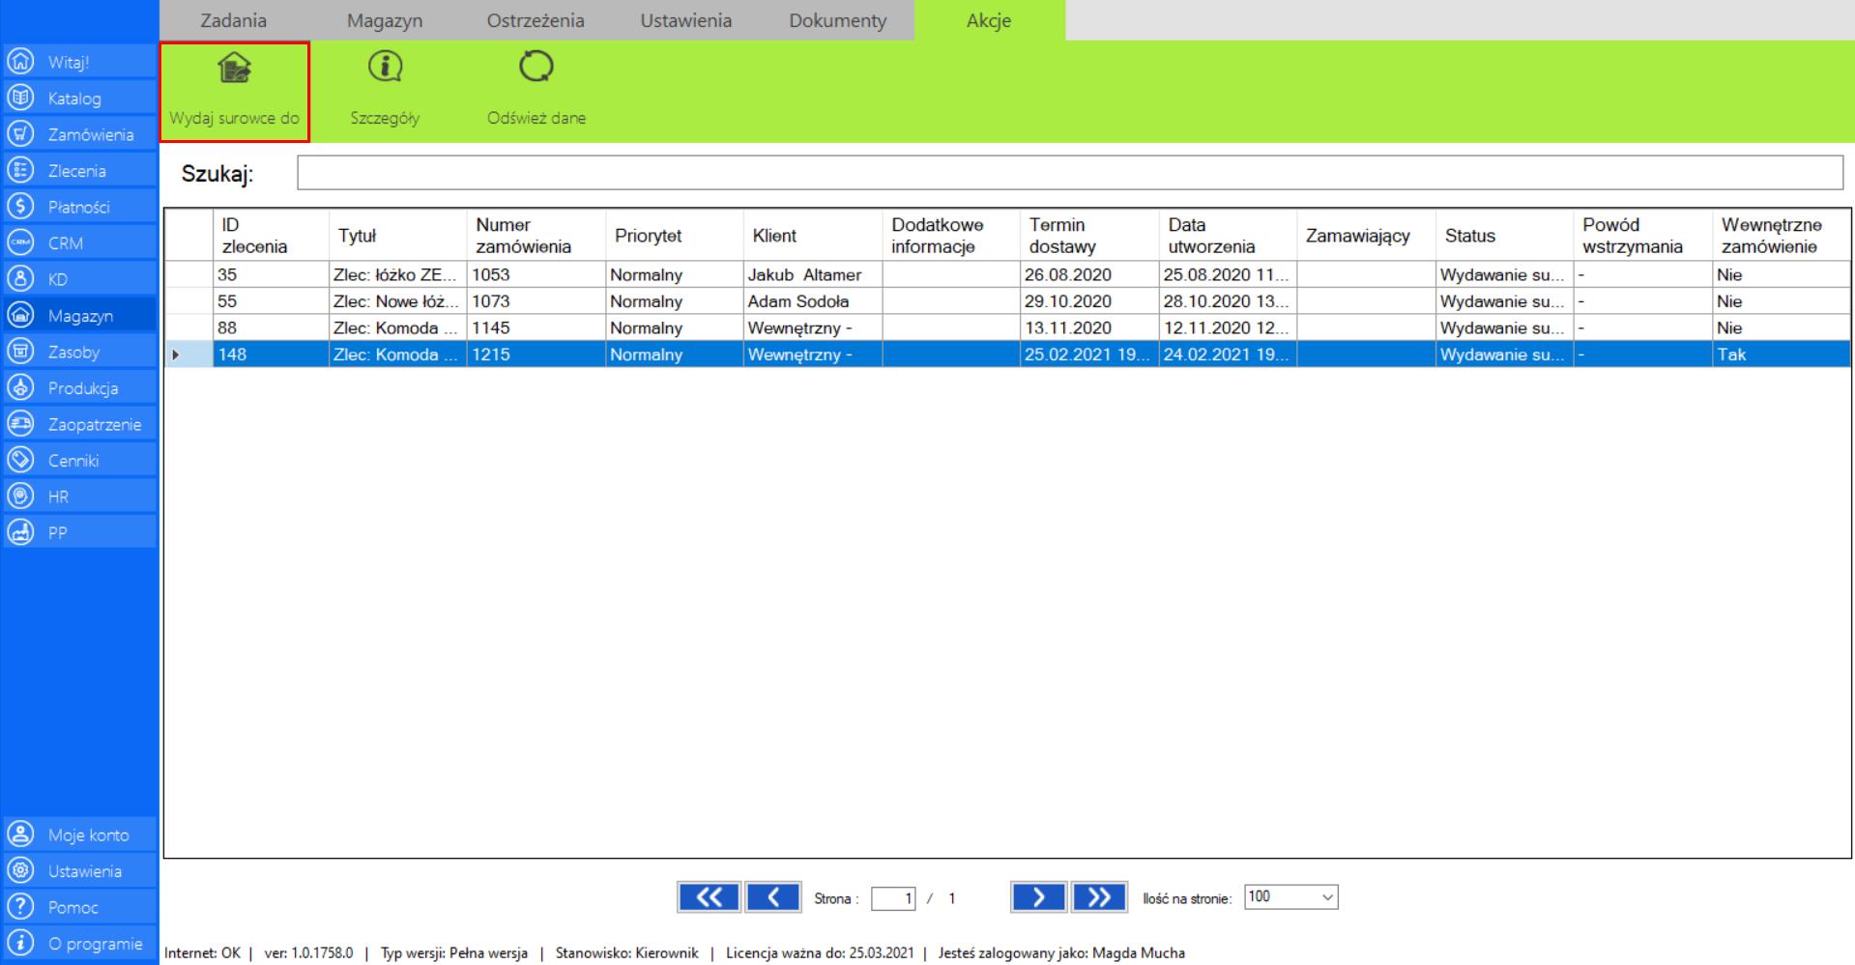Open O programie info icon
The width and height of the screenshot is (1855, 965).
pyautogui.click(x=19, y=944)
